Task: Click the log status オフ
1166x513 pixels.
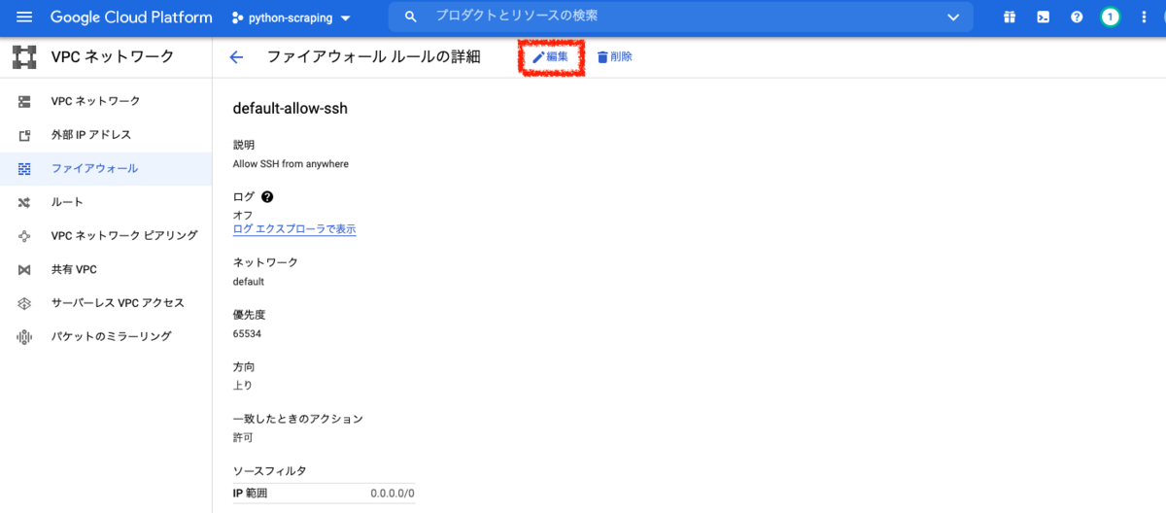Action: (243, 215)
